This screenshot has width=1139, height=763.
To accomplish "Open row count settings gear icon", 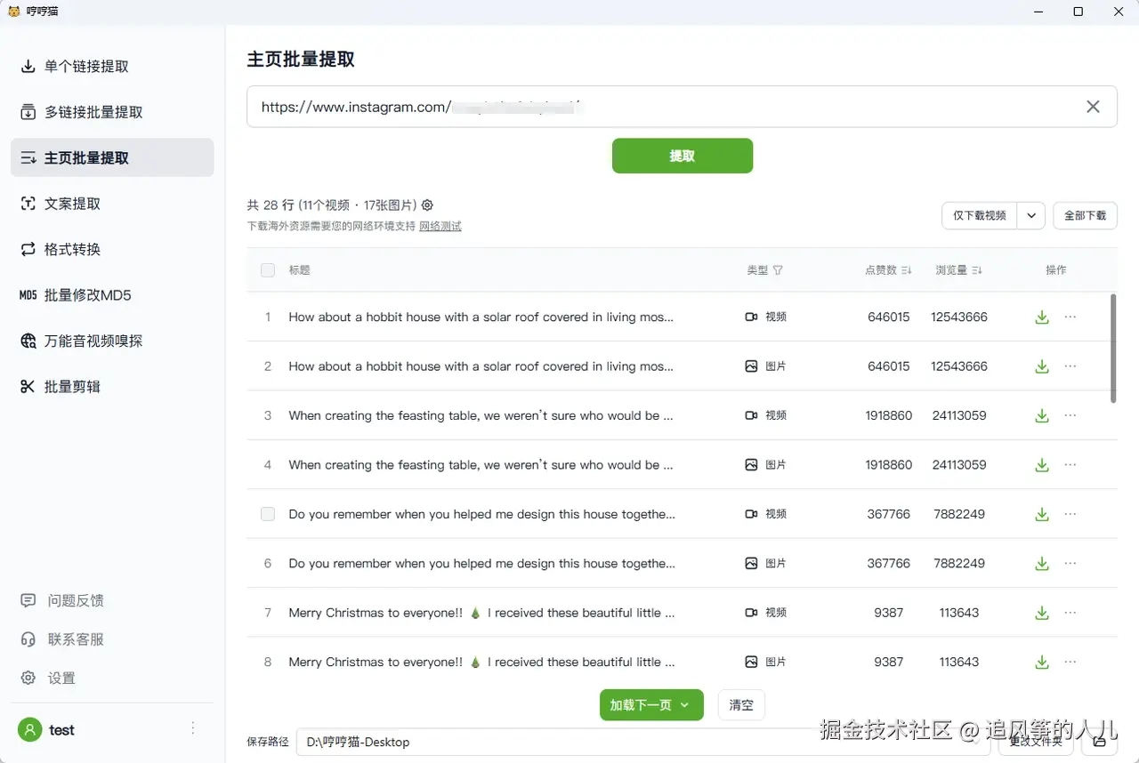I will tap(427, 205).
